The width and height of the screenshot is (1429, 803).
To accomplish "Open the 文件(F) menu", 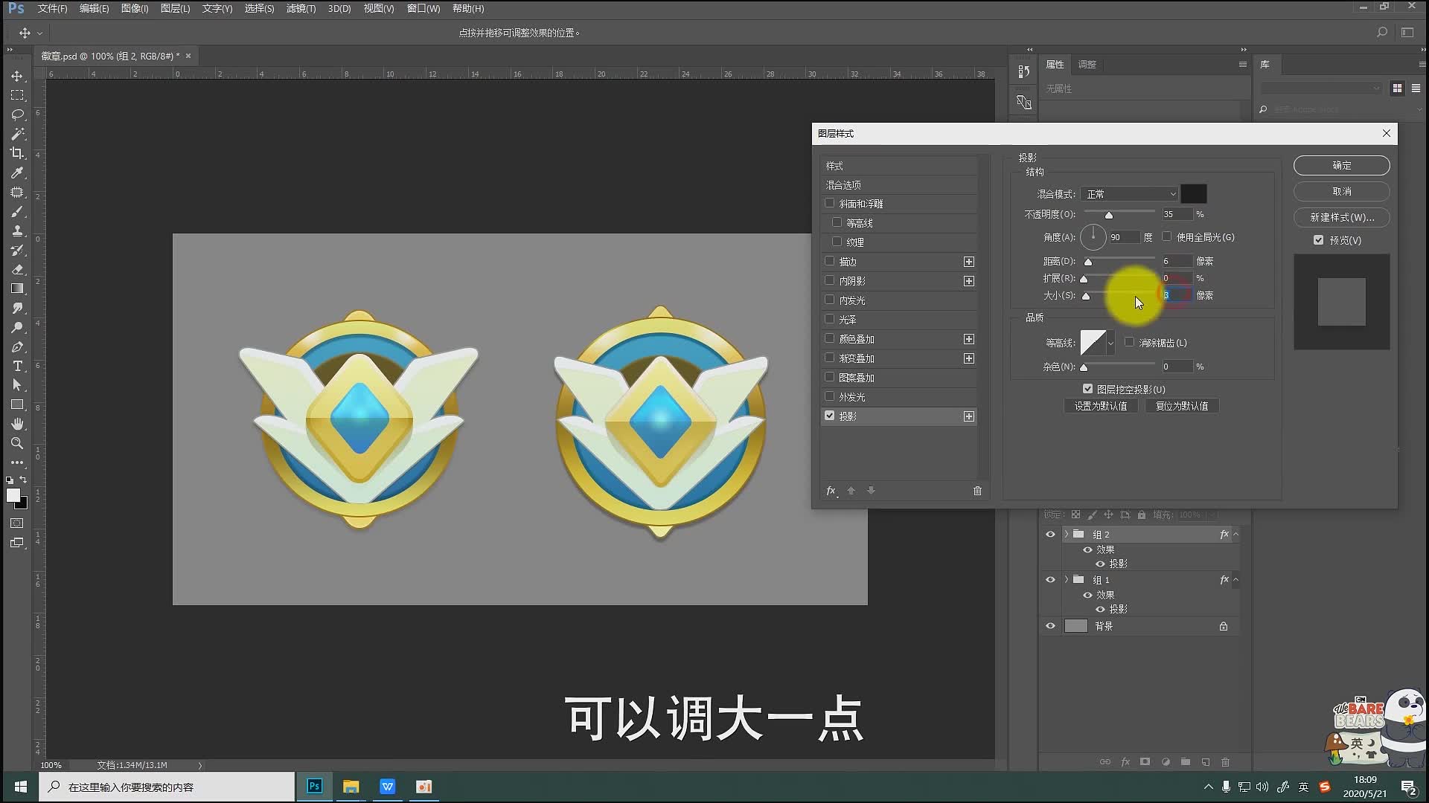I will (x=52, y=9).
